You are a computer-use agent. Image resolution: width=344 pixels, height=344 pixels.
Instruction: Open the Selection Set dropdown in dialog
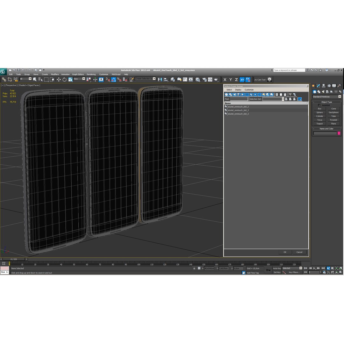tap(283, 99)
